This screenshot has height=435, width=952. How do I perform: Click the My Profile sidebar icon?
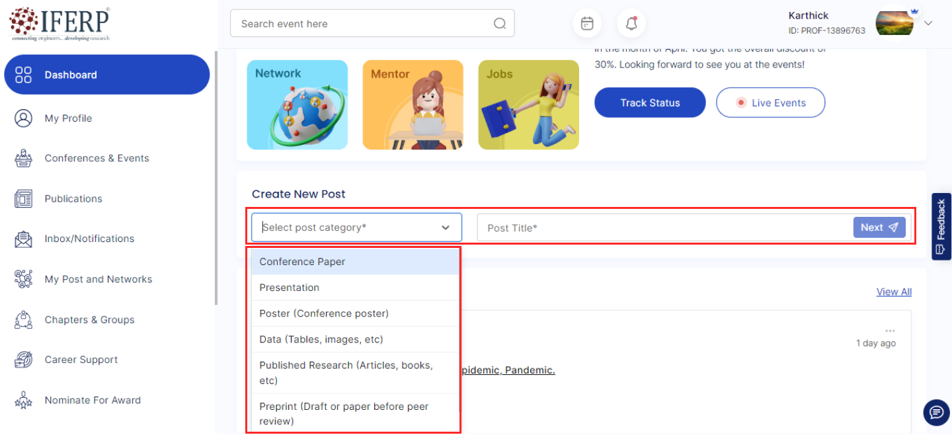23,118
